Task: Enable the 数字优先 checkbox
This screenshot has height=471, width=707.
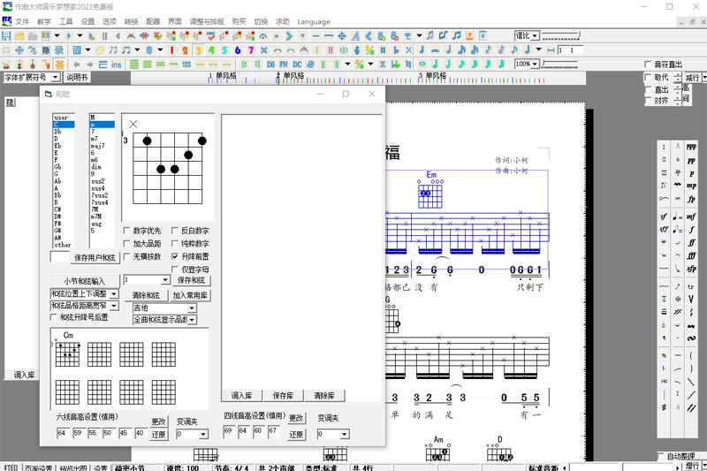Action: (x=128, y=231)
